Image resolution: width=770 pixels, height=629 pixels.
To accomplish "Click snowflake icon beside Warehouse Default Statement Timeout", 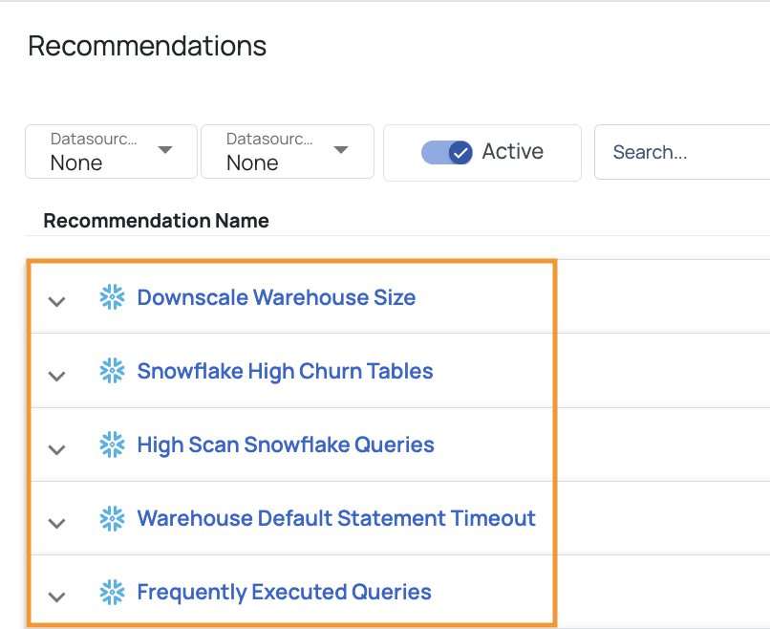I will coord(112,518).
